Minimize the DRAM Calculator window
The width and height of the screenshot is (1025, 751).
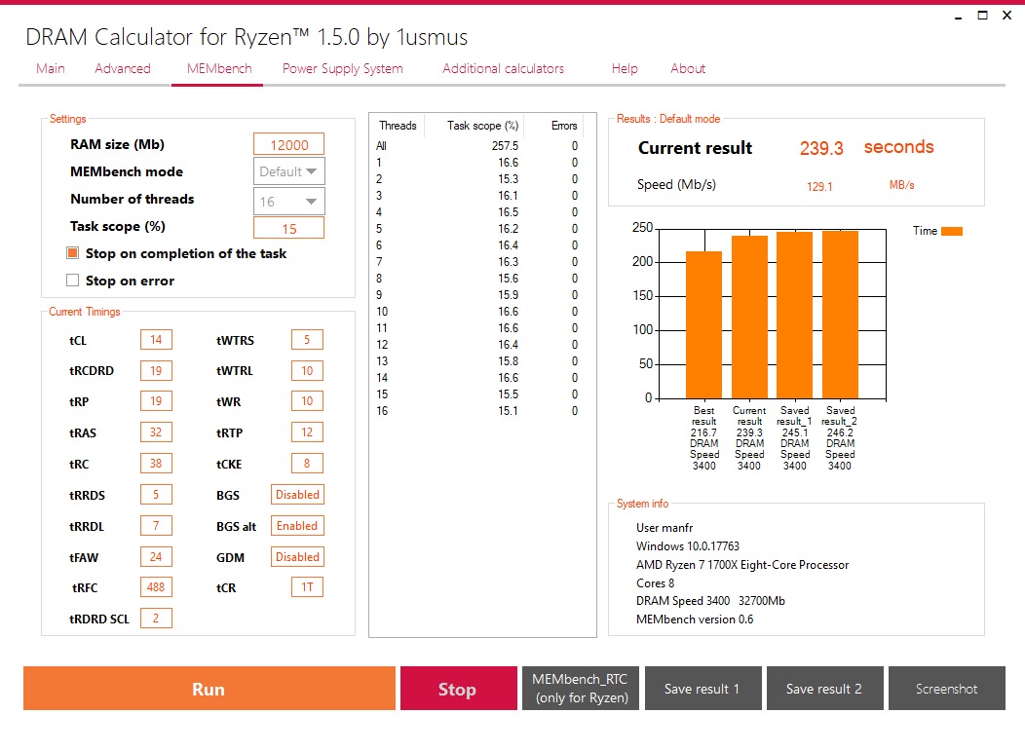pos(959,16)
